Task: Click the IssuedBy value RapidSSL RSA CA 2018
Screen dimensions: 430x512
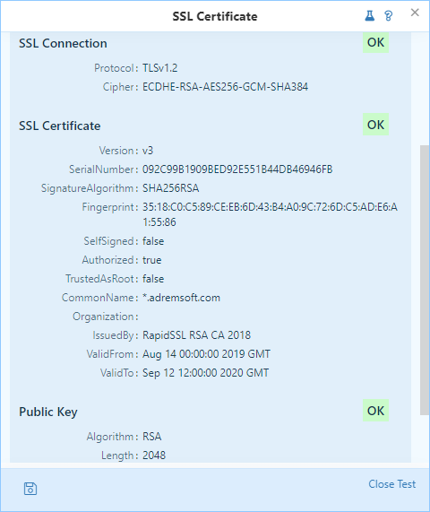Action: 197,335
